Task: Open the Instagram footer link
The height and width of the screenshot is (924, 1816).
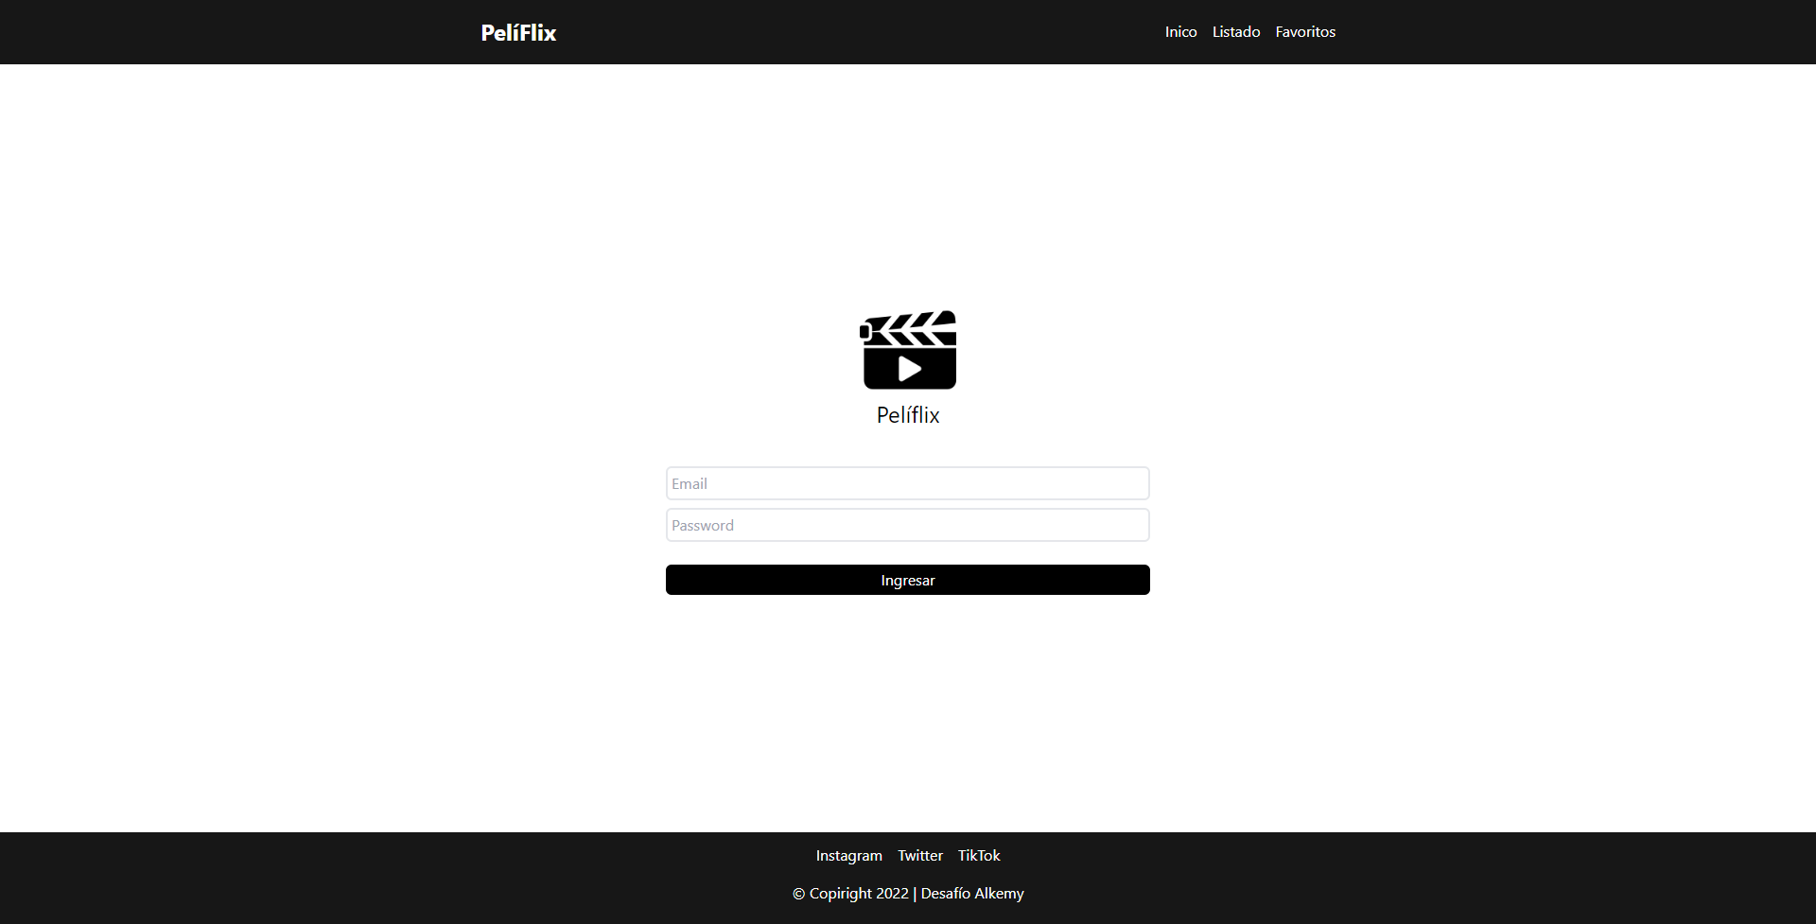Action: [849, 856]
